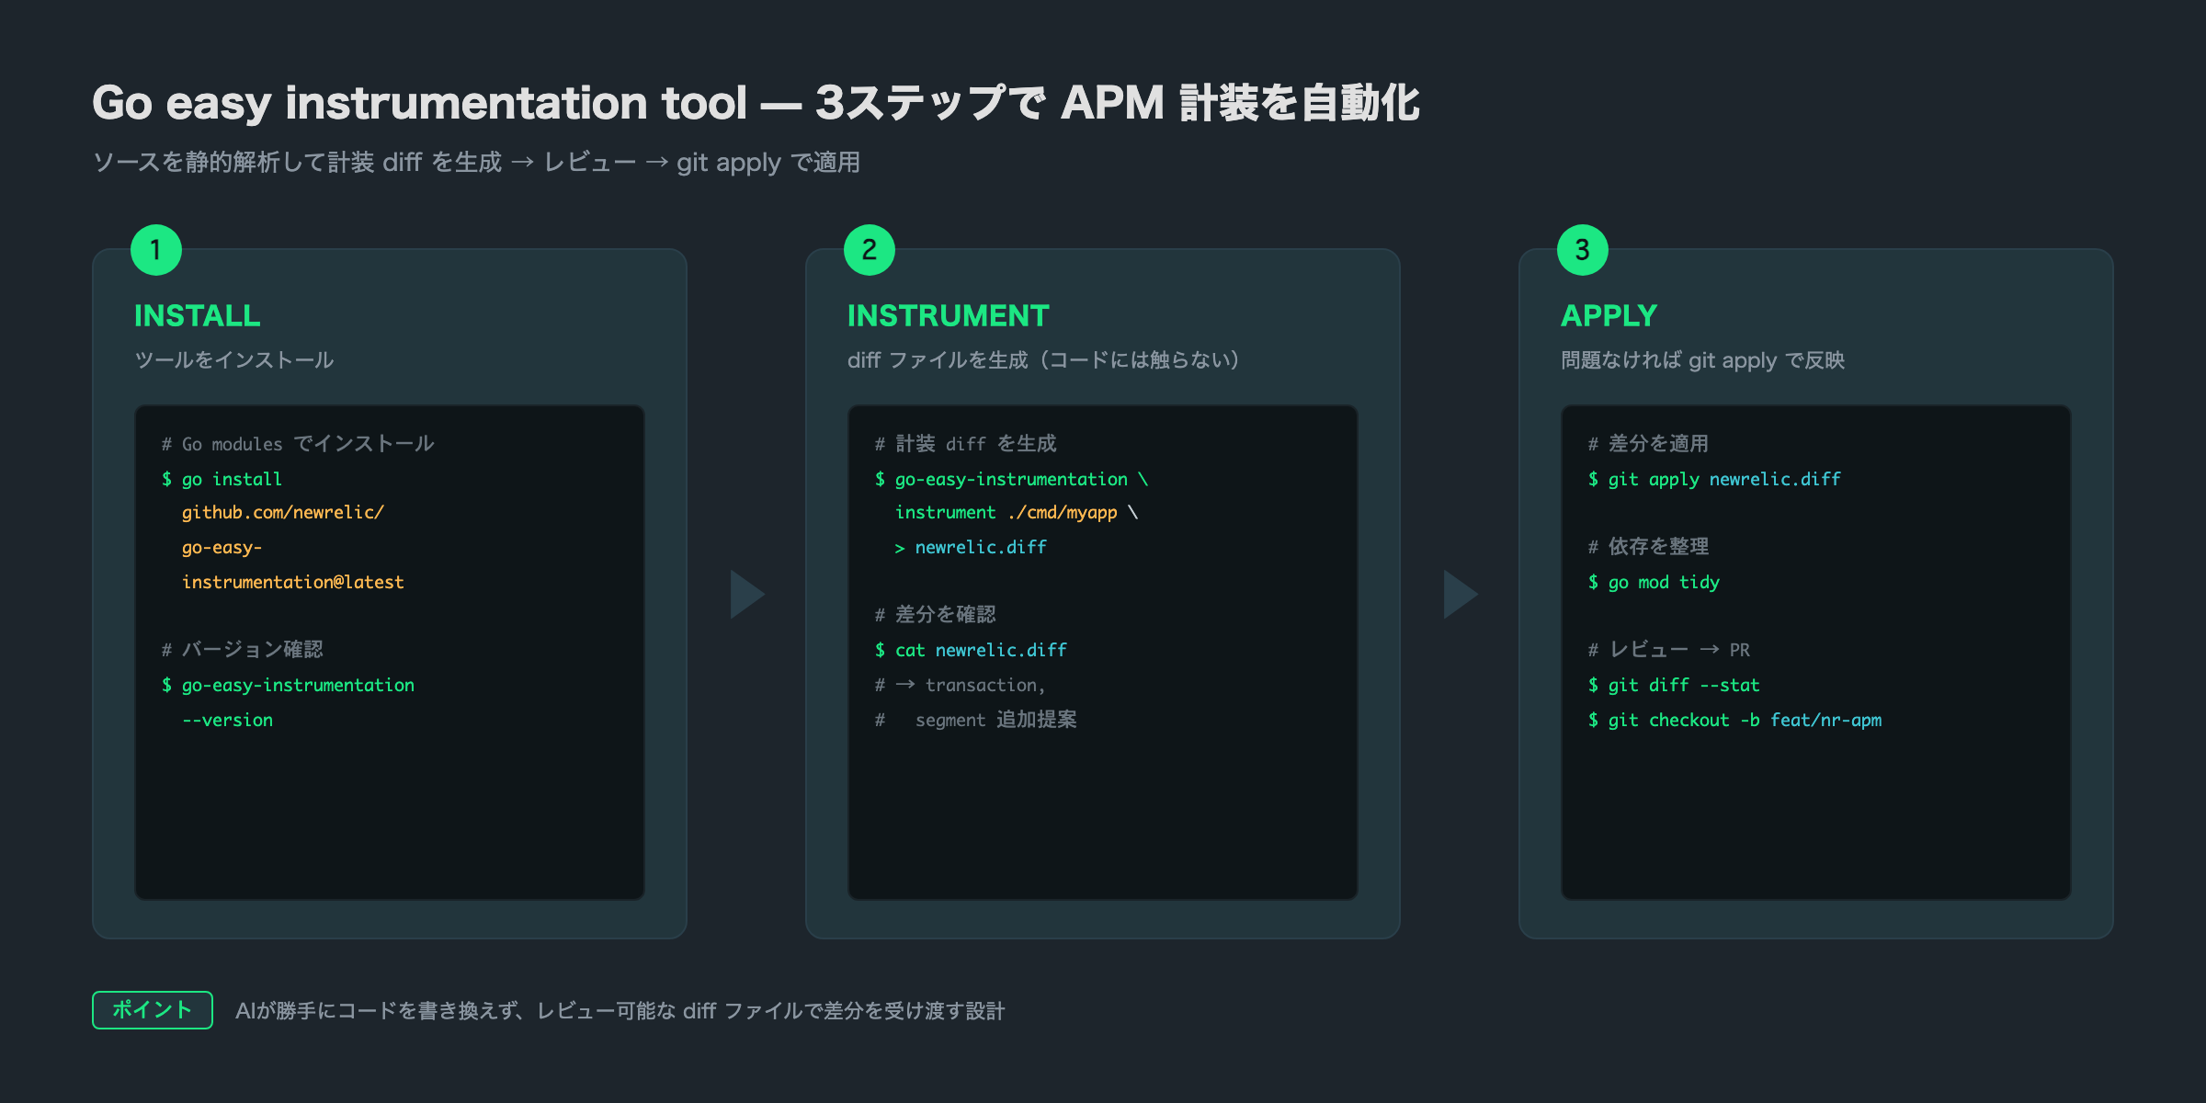Image resolution: width=2206 pixels, height=1103 pixels.
Task: Click the '$ git checkout -b feat/nr-apm' command
Action: tap(1734, 720)
